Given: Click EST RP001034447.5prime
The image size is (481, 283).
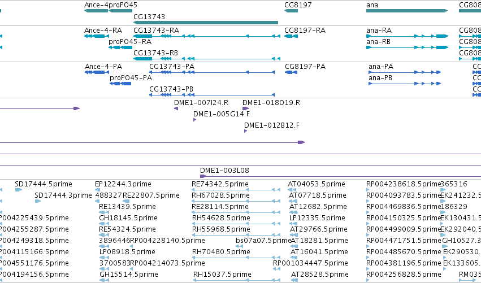Looking at the screenshot, I should click(x=276, y=269).
